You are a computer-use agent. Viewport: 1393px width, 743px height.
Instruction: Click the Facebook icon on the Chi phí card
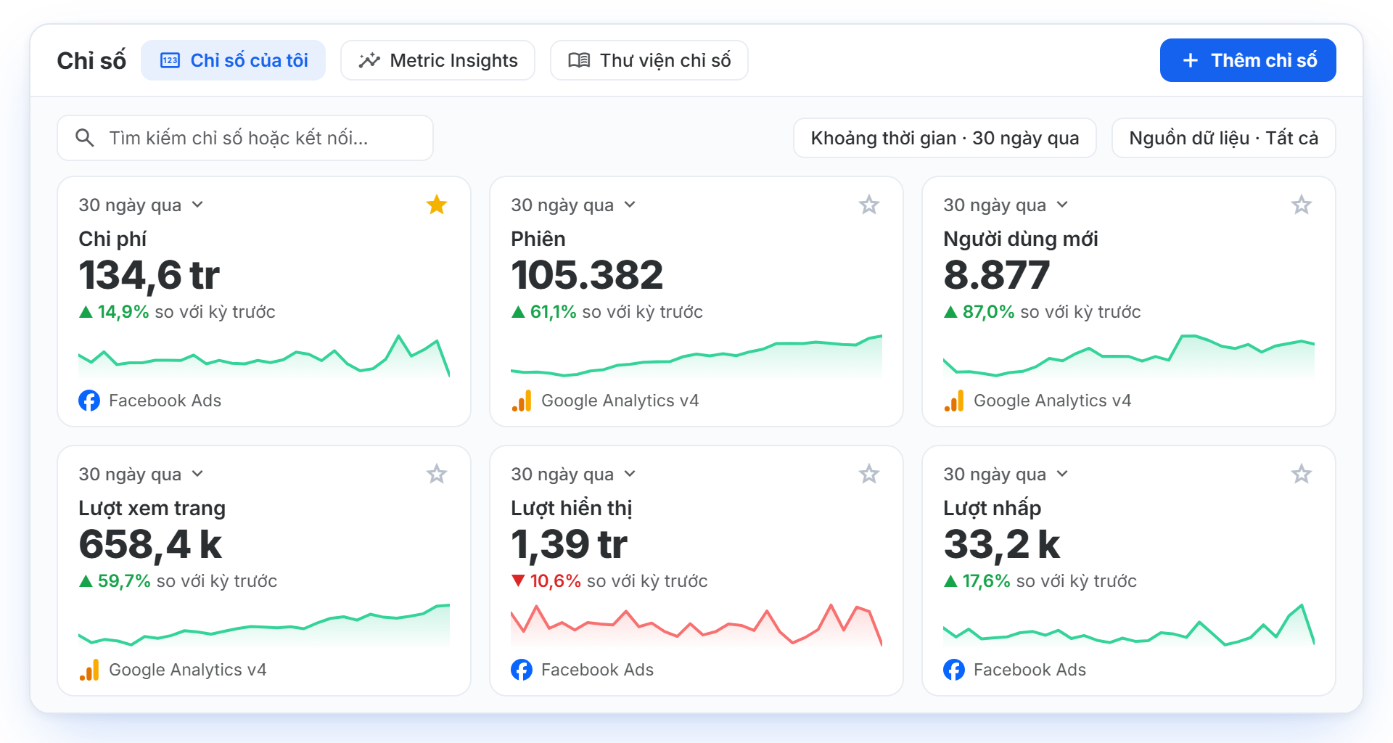click(x=89, y=401)
